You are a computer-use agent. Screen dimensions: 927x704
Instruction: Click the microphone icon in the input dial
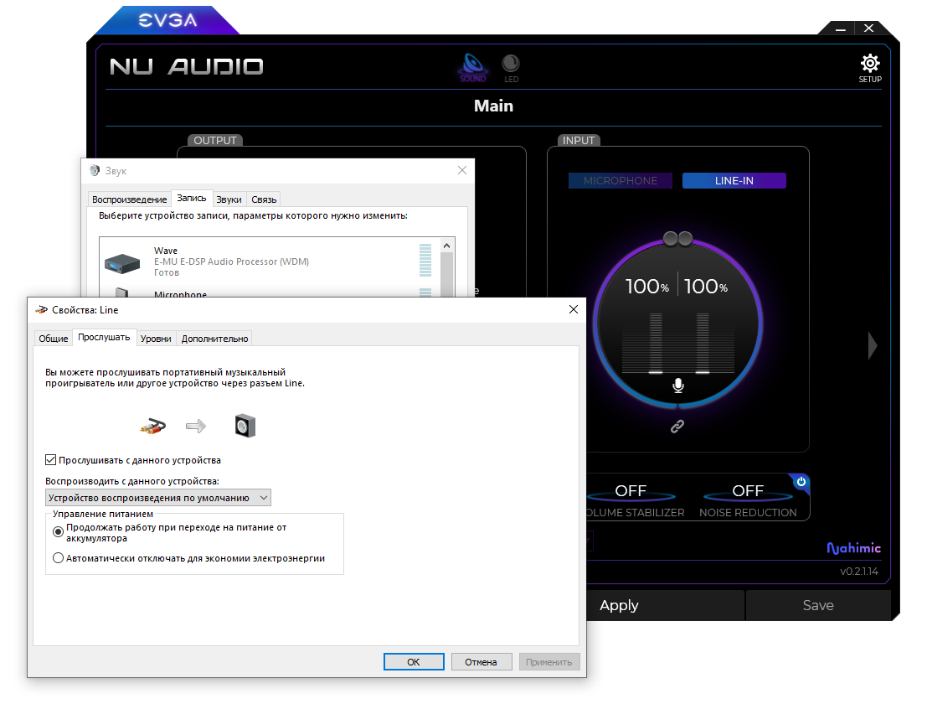click(x=678, y=386)
